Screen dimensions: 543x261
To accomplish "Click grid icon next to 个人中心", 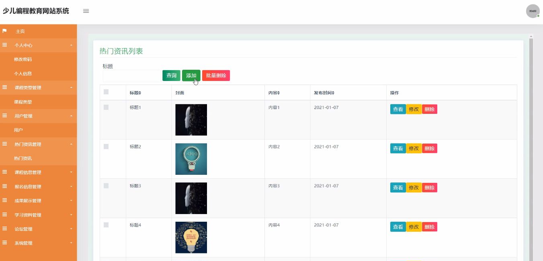I will (x=5, y=45).
